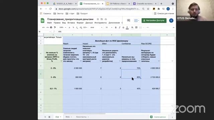214x120 pixels.
Task: Open the Sheets home icon
Action: 42,21
